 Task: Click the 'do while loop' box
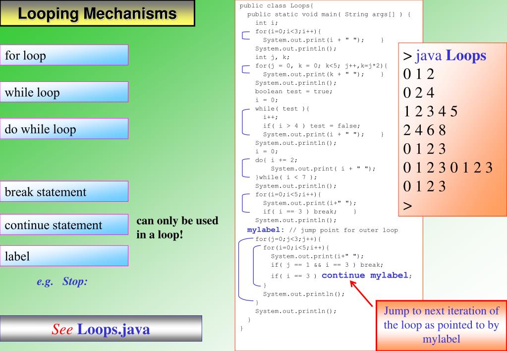click(64, 129)
